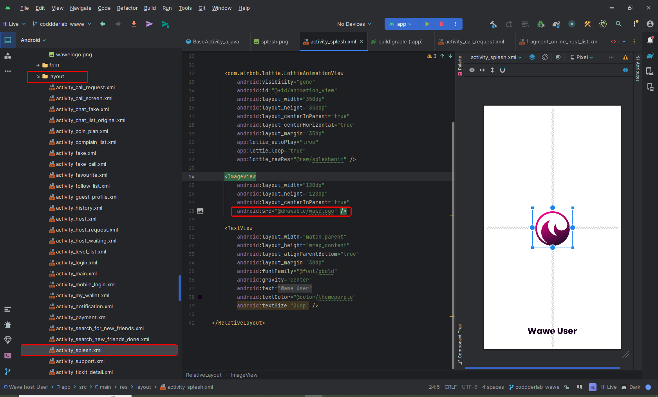Open the Hi Live project dropdown
The image size is (658, 397).
click(x=14, y=24)
